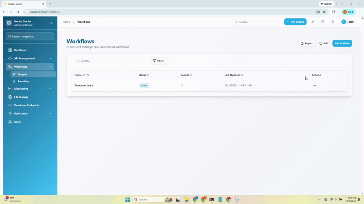The image size is (364, 204).
Task: Click the Dashboard sidebar icon
Action: pos(10,50)
